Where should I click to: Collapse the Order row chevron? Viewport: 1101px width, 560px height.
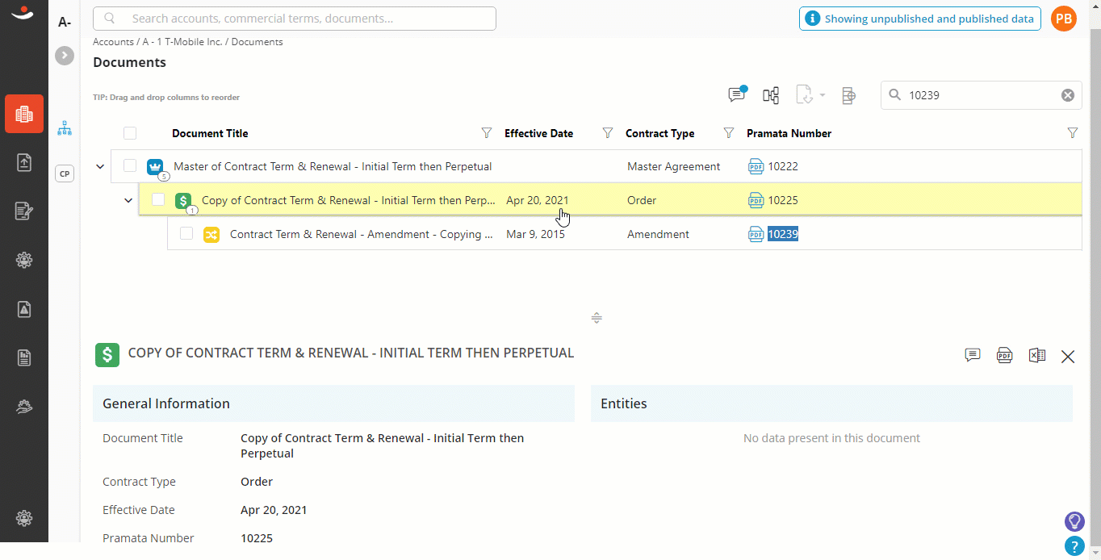tap(128, 200)
